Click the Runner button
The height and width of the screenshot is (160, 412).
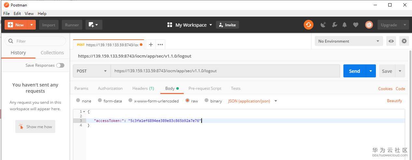coord(72,25)
